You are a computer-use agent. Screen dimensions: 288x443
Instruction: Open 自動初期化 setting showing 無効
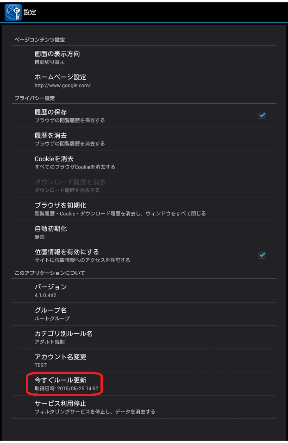tap(144, 232)
